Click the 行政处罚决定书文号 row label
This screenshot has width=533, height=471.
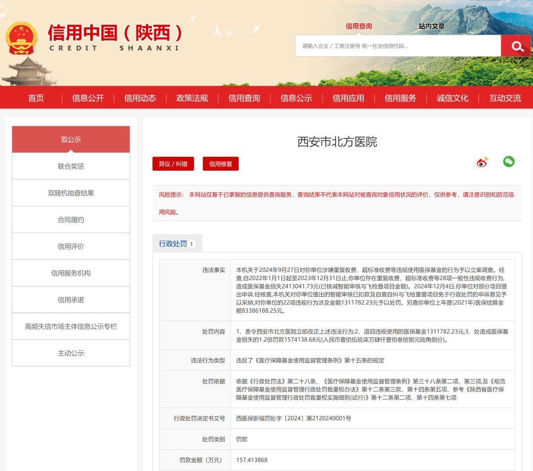[199, 418]
